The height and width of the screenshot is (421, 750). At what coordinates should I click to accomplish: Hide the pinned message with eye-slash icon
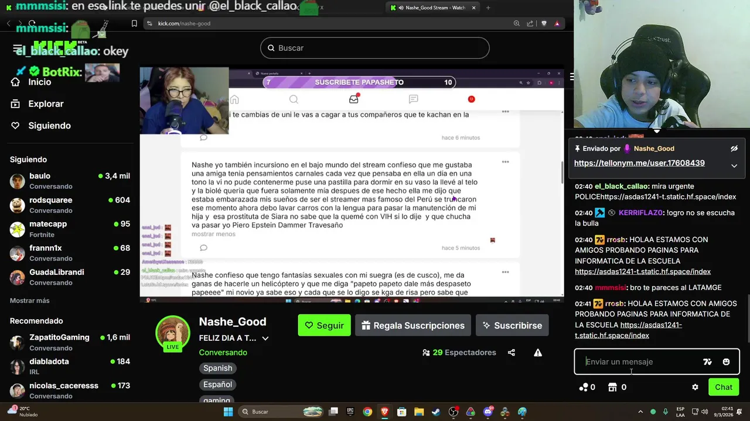coord(734,149)
